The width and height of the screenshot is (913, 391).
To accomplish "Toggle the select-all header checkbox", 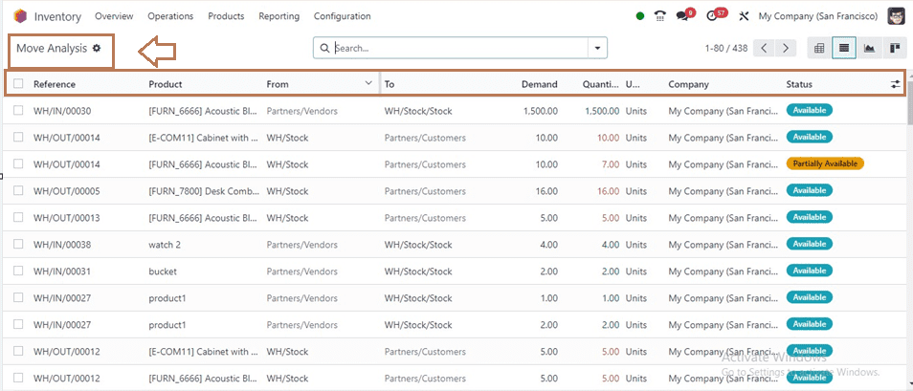I will 18,84.
